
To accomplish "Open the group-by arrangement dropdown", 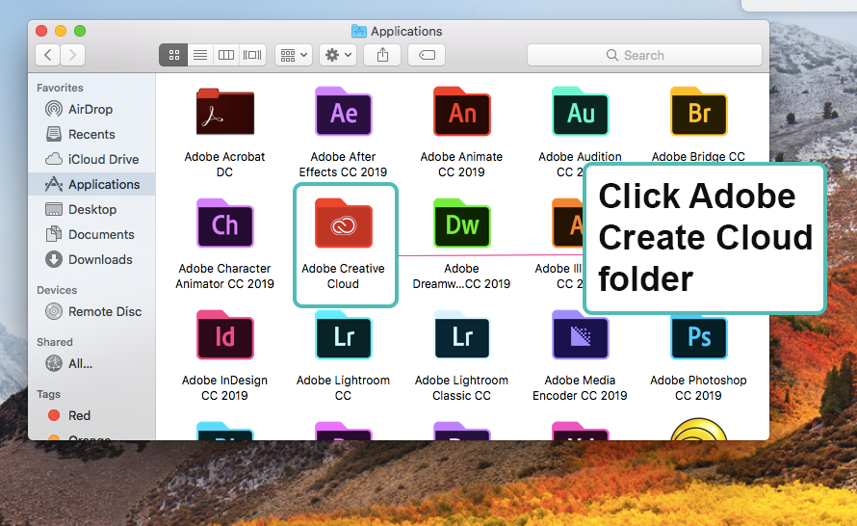I will pyautogui.click(x=294, y=55).
